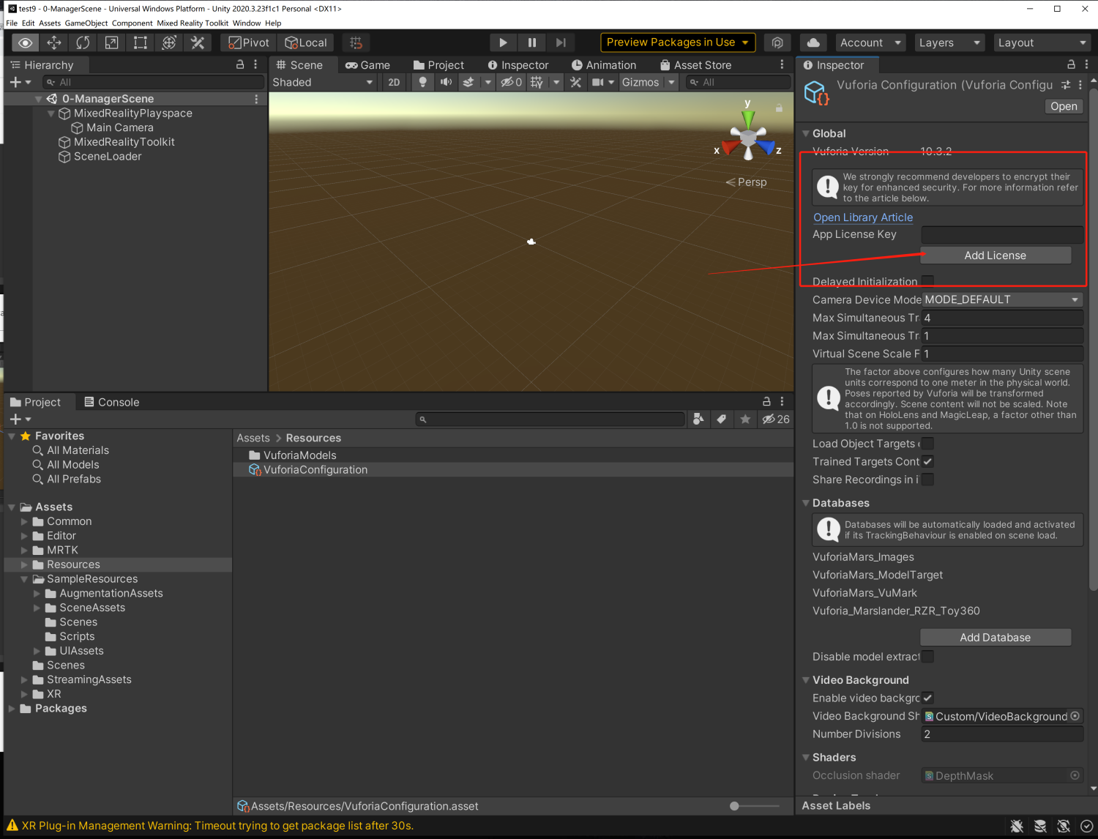The width and height of the screenshot is (1098, 839).
Task: Click the Pause button
Action: pyautogui.click(x=531, y=42)
